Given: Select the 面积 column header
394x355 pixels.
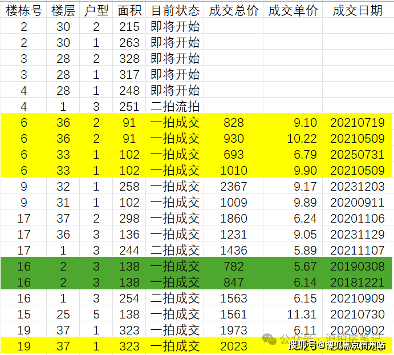Looking at the screenshot, I should click(129, 11).
